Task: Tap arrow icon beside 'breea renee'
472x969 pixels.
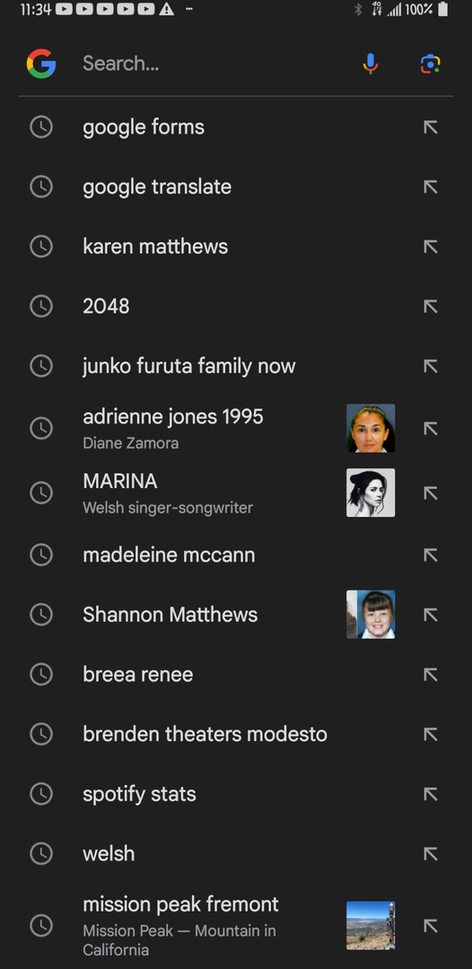Action: click(x=431, y=674)
